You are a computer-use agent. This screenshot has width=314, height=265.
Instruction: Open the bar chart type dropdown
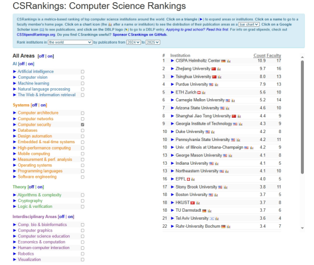tap(249, 24)
